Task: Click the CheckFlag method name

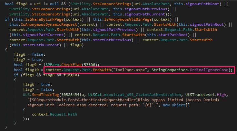Action: (71, 65)
